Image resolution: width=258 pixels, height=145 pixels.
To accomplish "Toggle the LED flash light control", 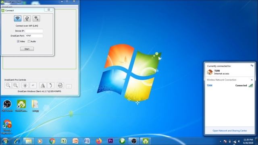I will pos(25,85).
